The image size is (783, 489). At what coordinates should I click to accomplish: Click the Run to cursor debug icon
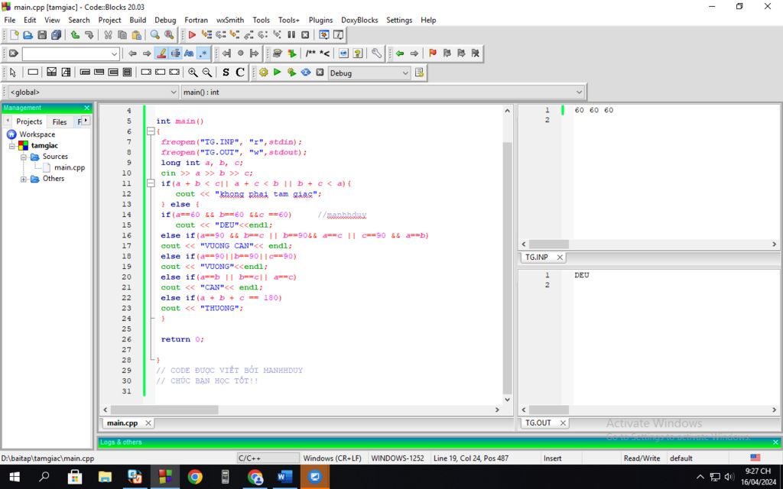coord(206,35)
